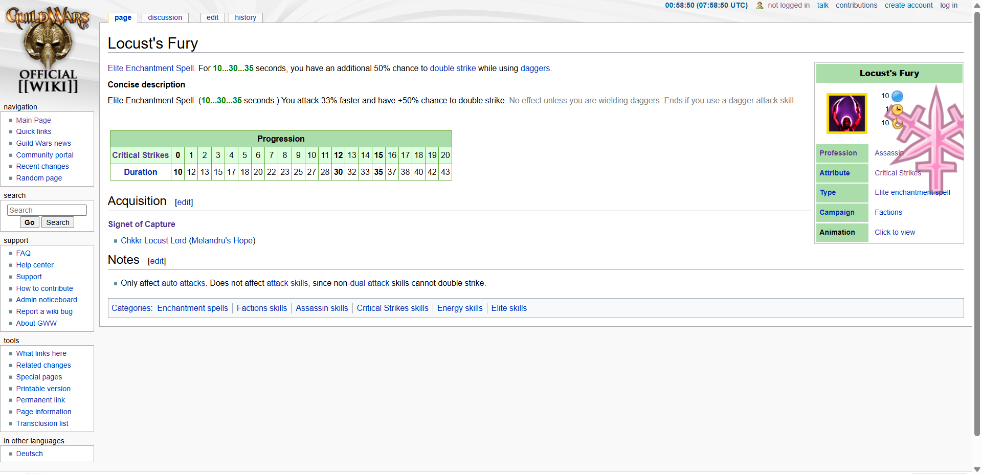
Task: Open Critical Strikes skills category
Action: 392,308
